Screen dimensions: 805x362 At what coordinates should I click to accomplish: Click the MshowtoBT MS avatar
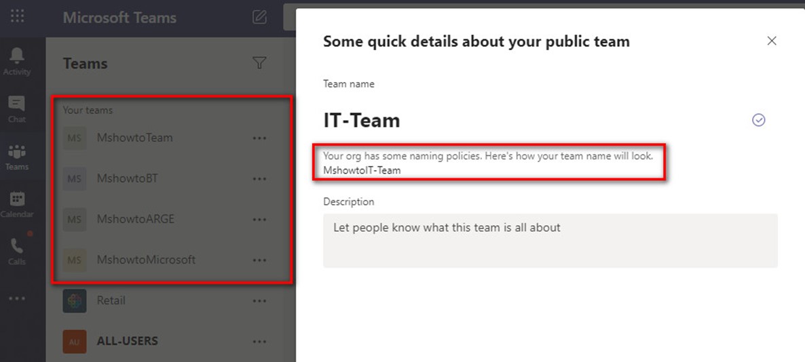[75, 178]
